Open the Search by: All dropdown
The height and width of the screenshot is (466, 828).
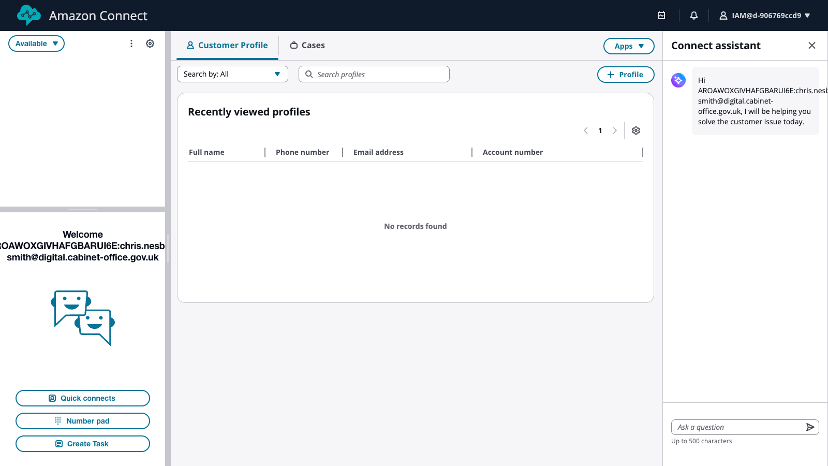click(232, 74)
